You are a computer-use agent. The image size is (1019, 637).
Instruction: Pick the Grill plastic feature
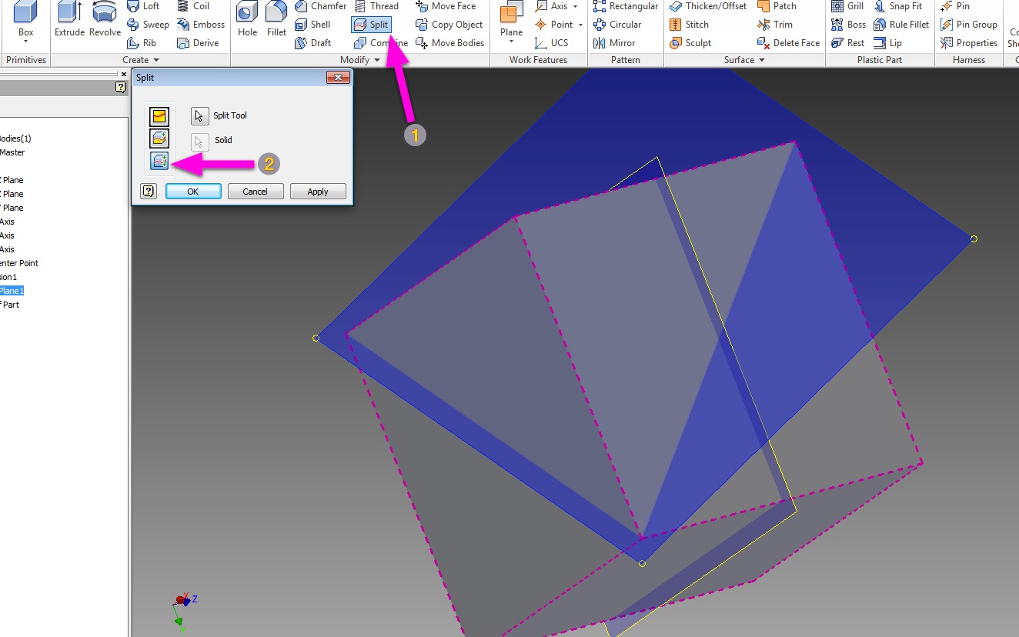(847, 6)
